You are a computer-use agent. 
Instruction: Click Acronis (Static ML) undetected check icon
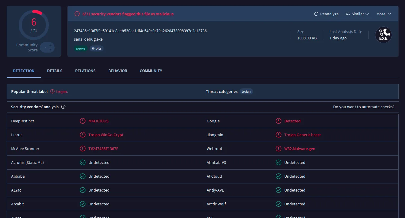[83, 162]
